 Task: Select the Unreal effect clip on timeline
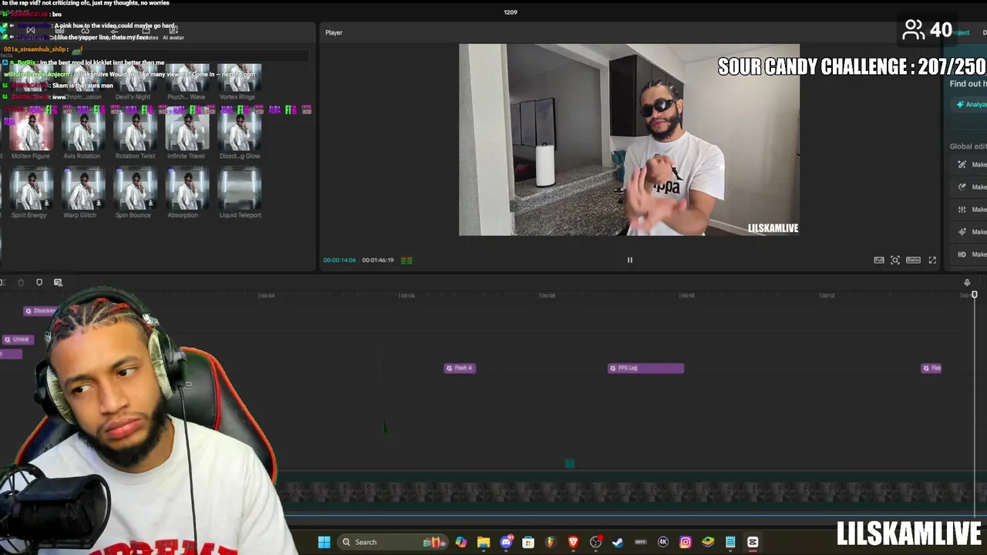[17, 339]
